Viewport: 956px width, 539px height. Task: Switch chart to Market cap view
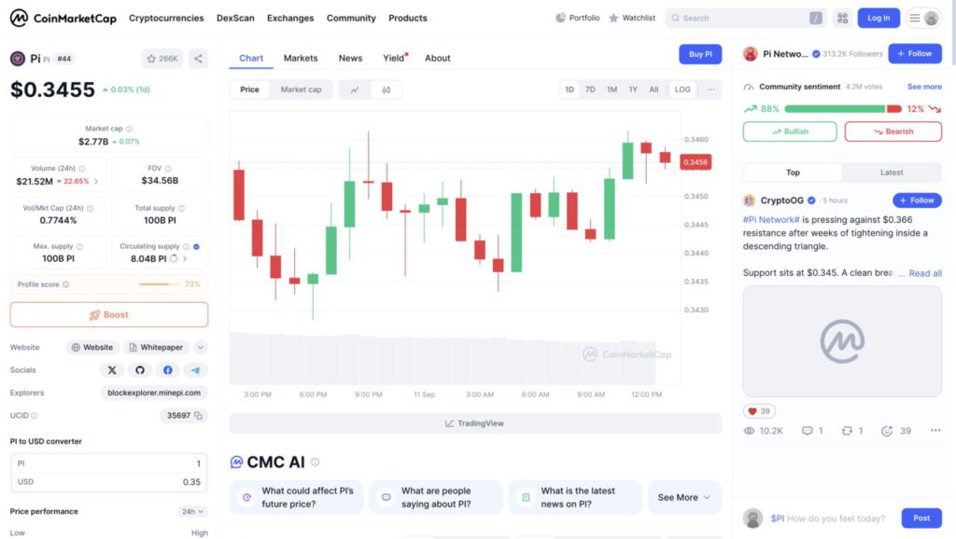pos(301,90)
